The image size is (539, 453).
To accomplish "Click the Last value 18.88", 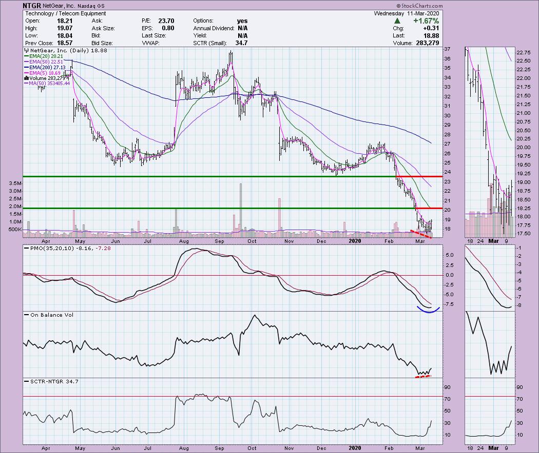I will (x=432, y=36).
